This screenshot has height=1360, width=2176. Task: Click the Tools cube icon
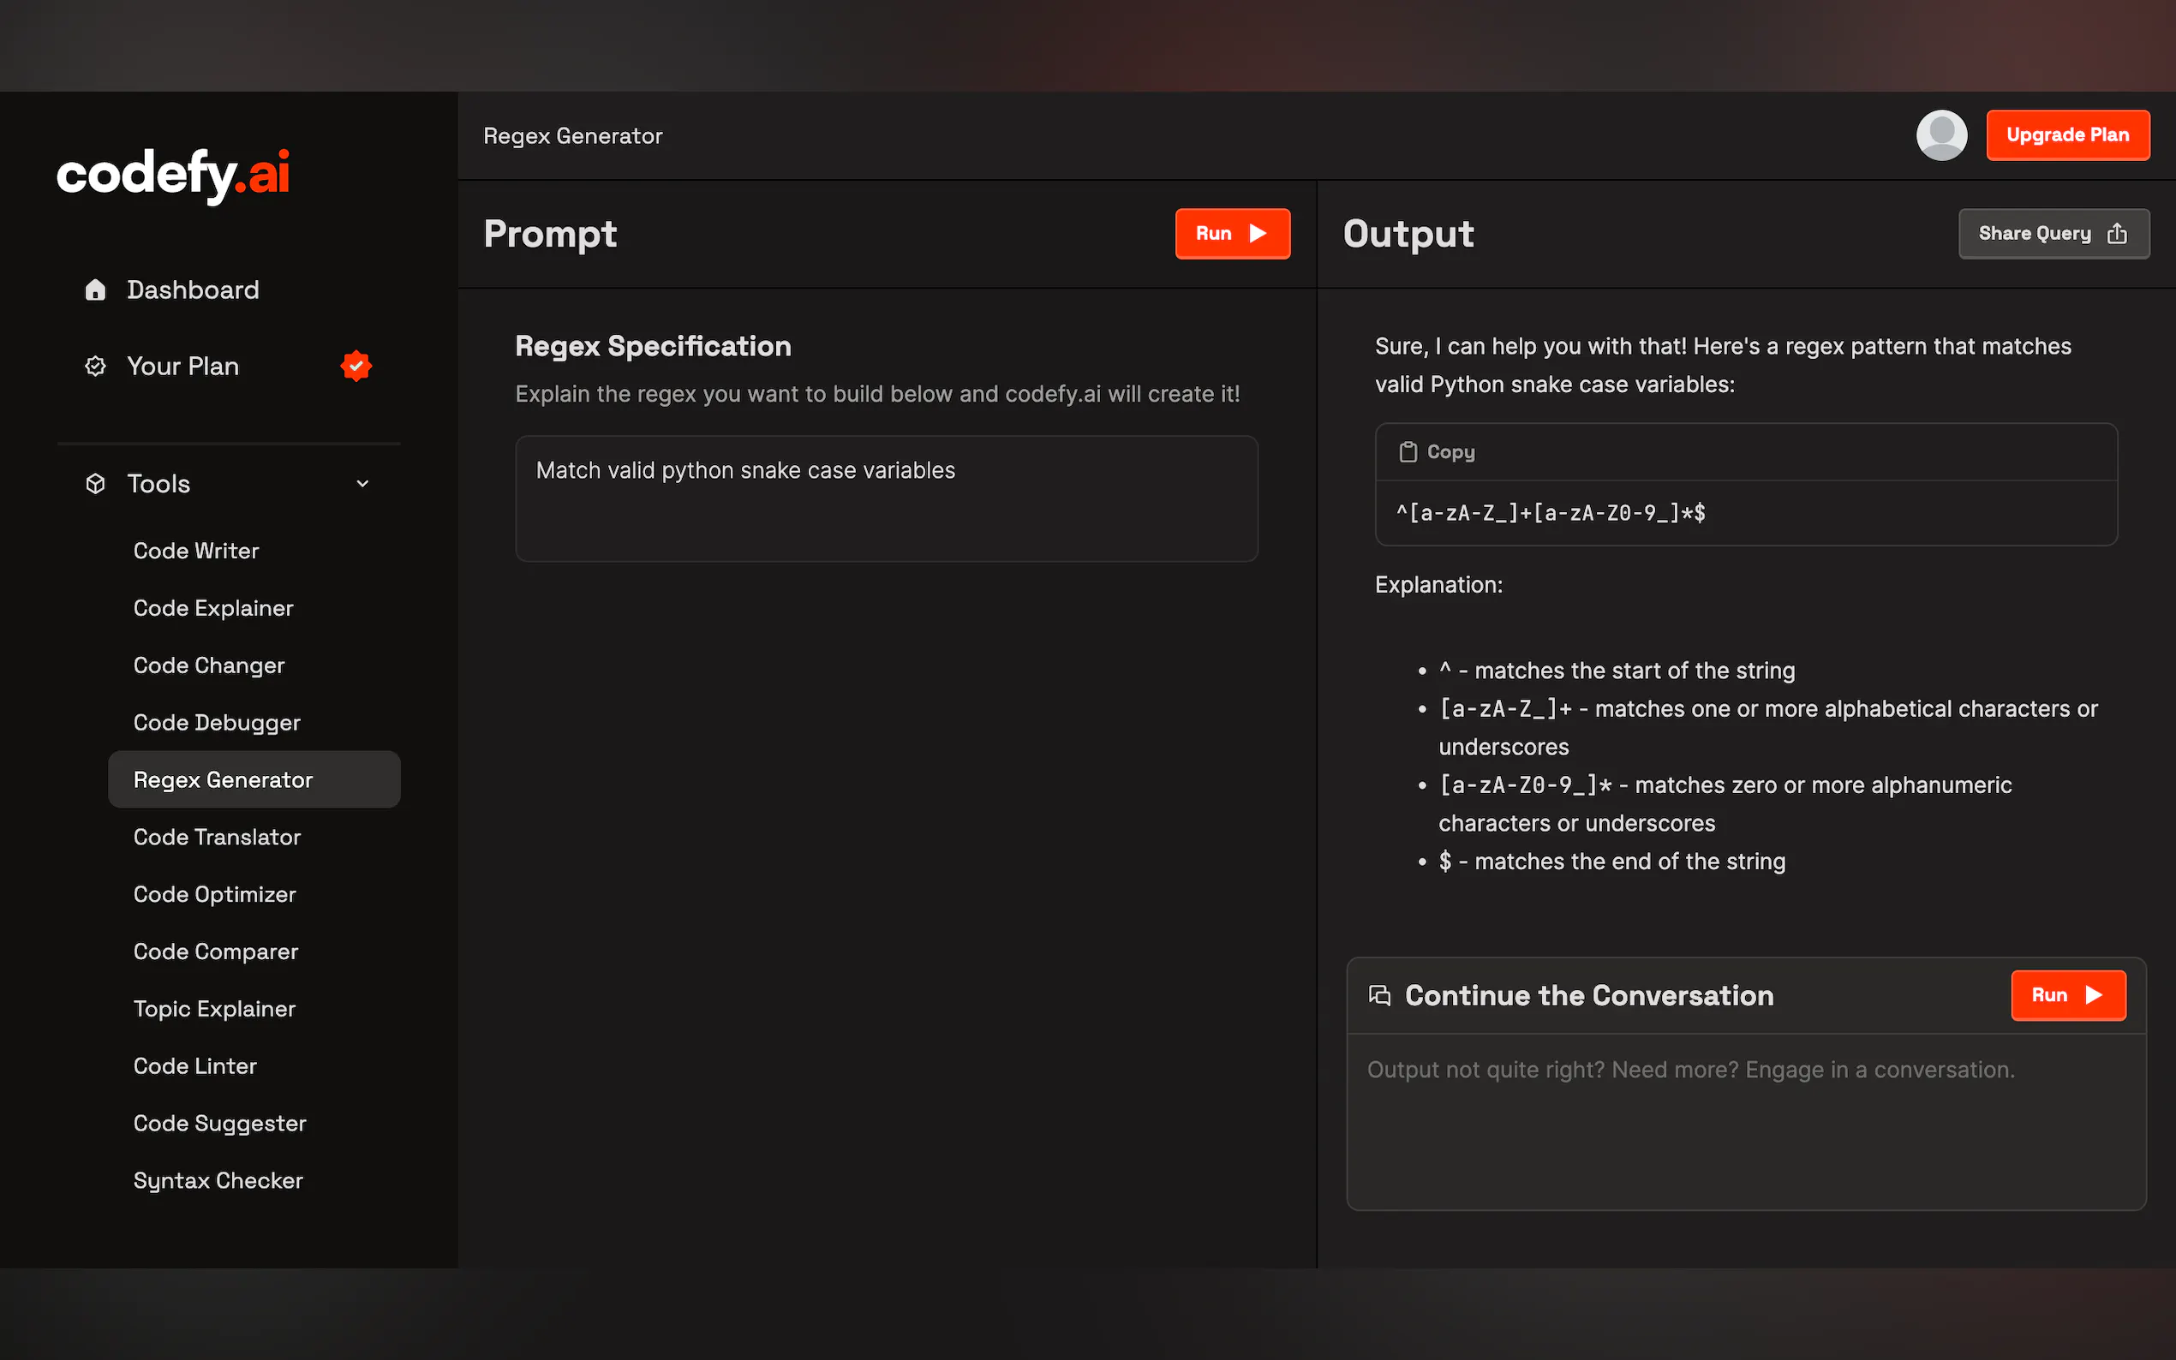coord(95,484)
